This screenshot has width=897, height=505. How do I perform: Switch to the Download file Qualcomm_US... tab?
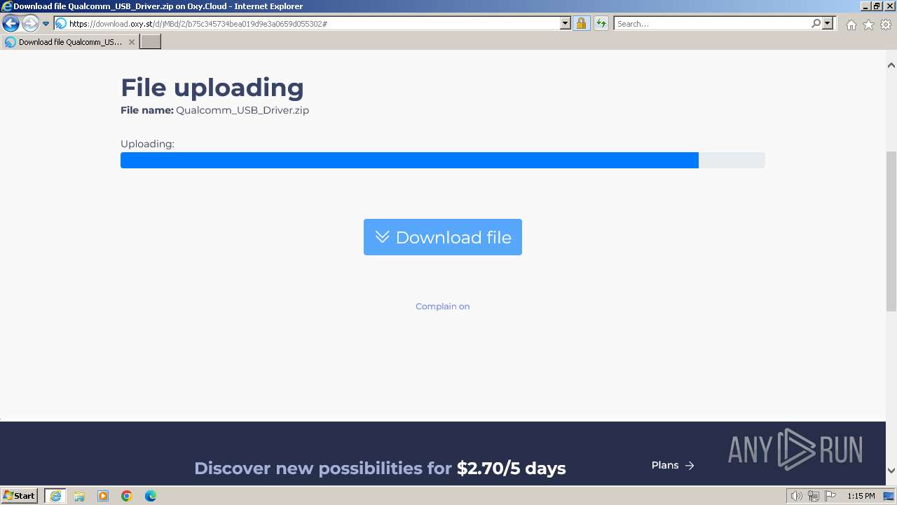pos(70,42)
